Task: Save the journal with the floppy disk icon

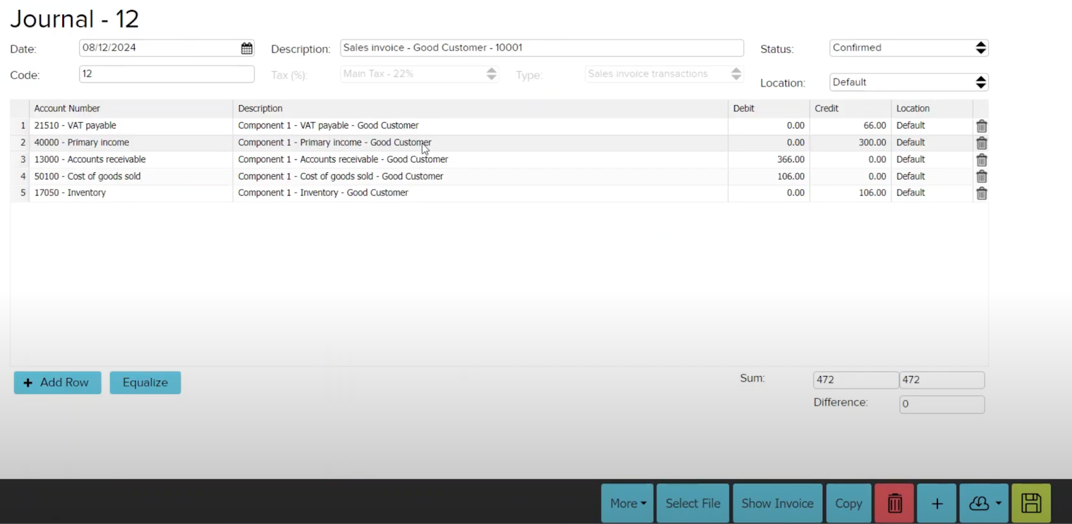Action: pyautogui.click(x=1030, y=503)
